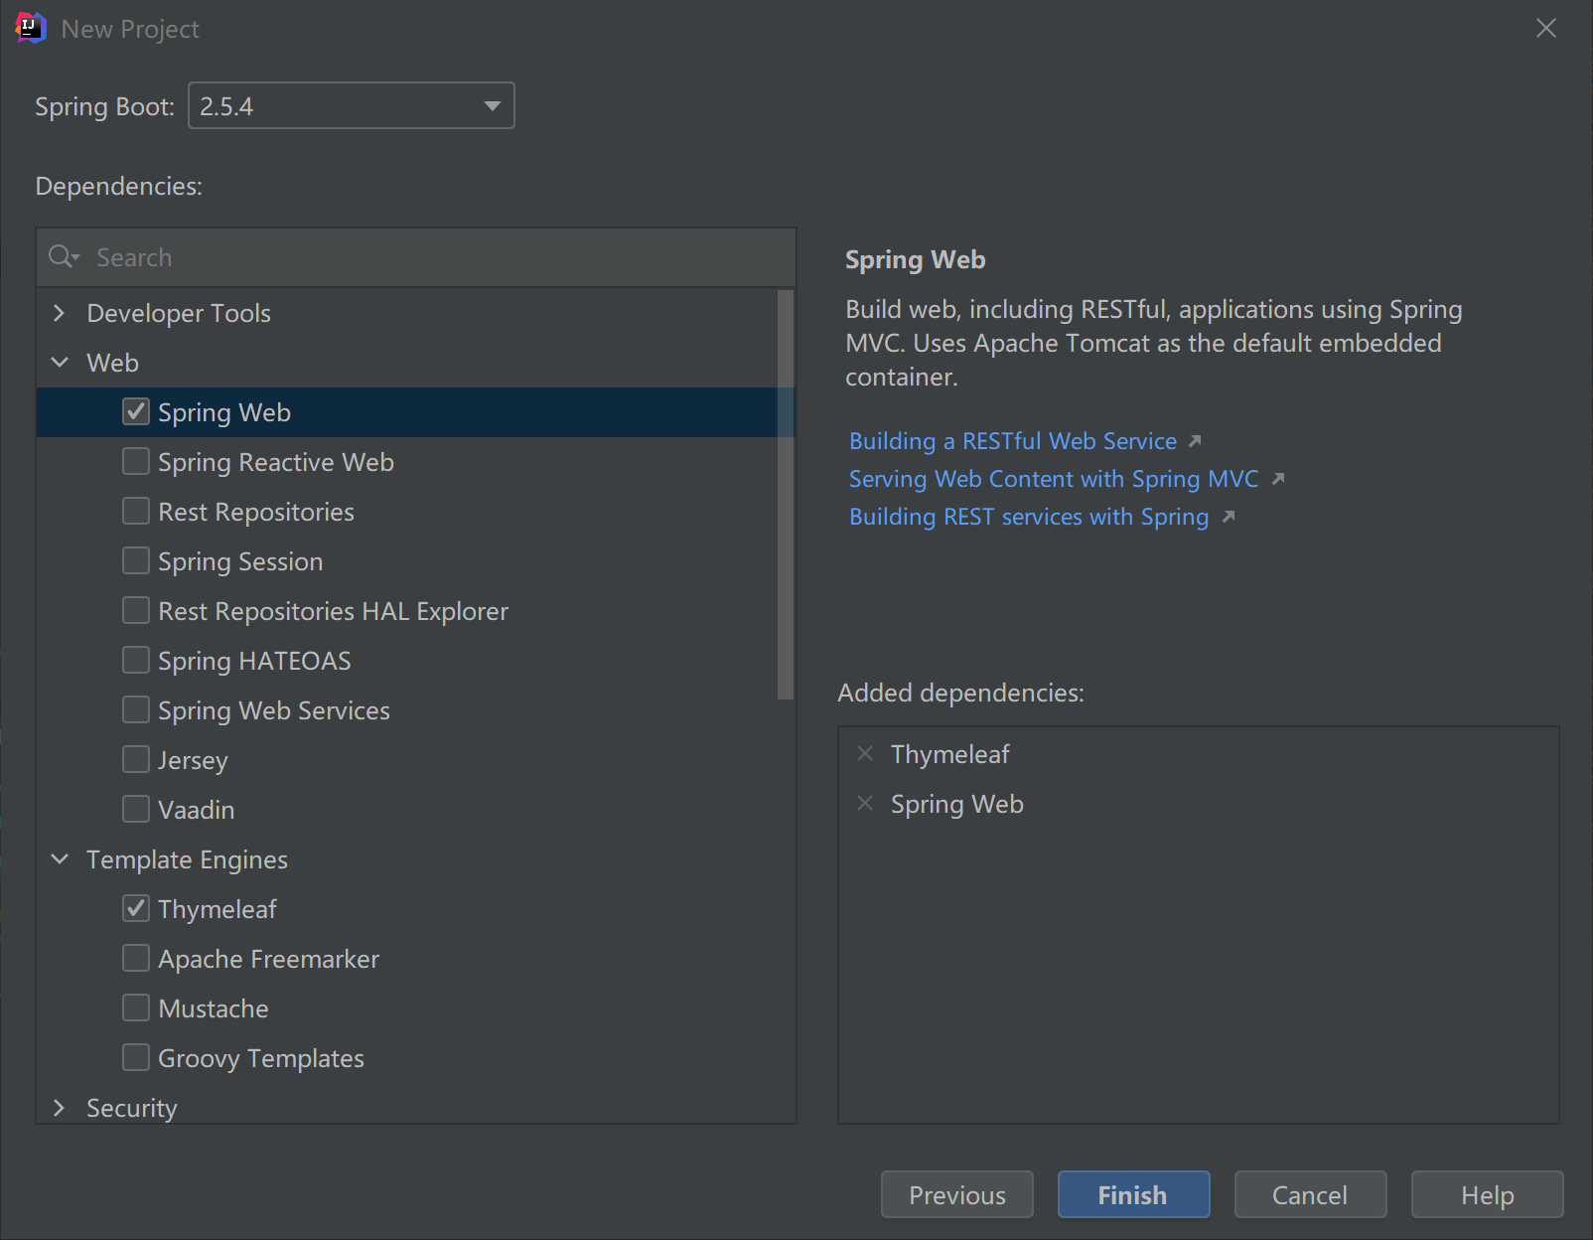Remove Thymeleaf from added dependencies

click(865, 753)
